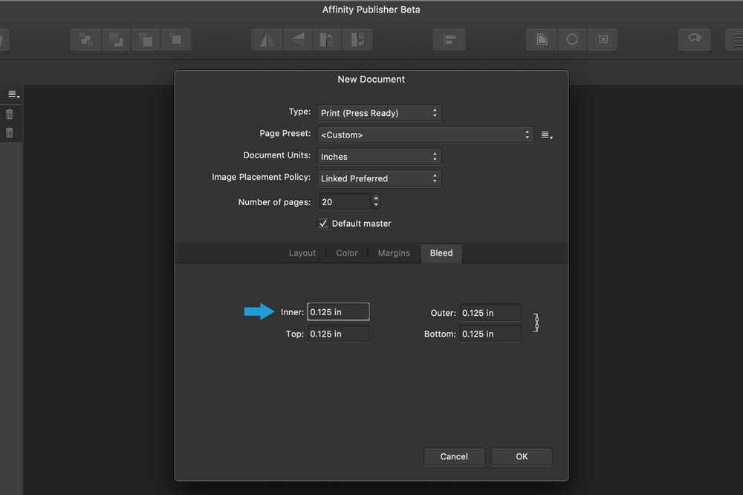Viewport: 743px width, 495px height.
Task: Open the Page Preset Custom dropdown
Action: pos(426,135)
